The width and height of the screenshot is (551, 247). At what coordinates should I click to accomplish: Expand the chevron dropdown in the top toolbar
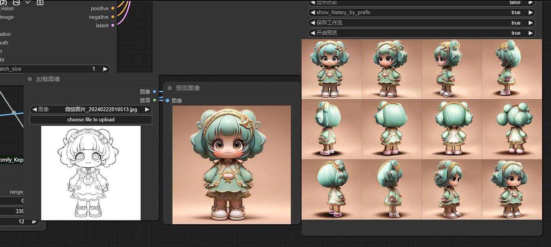(28, 2)
